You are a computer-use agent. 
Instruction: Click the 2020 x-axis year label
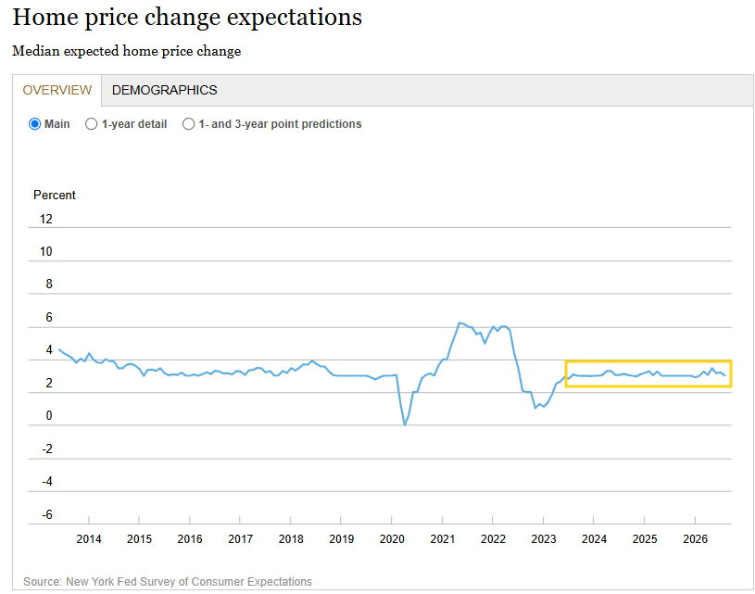[x=392, y=539]
